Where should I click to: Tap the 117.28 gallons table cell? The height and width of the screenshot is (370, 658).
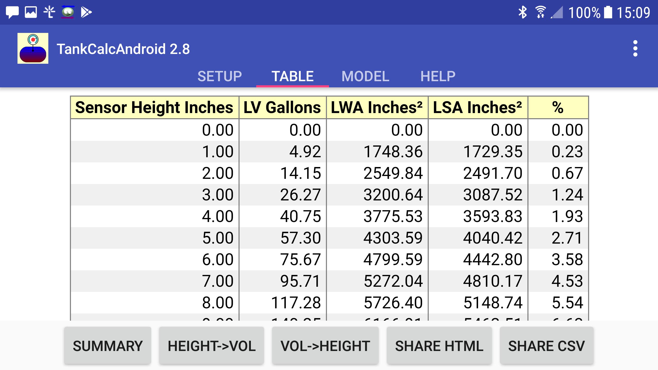296,302
